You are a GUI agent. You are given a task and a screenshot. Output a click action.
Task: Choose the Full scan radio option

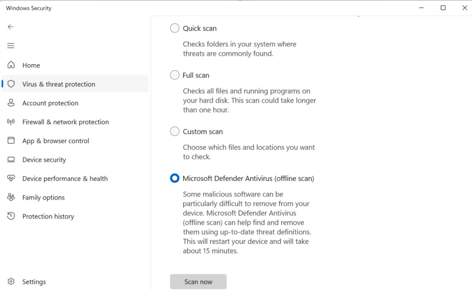175,75
